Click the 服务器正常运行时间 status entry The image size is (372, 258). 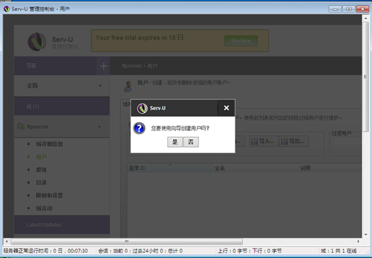[46, 251]
